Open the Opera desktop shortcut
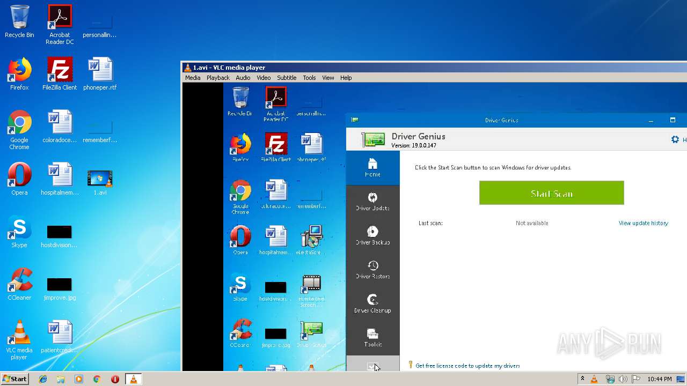687x386 pixels. (19, 179)
